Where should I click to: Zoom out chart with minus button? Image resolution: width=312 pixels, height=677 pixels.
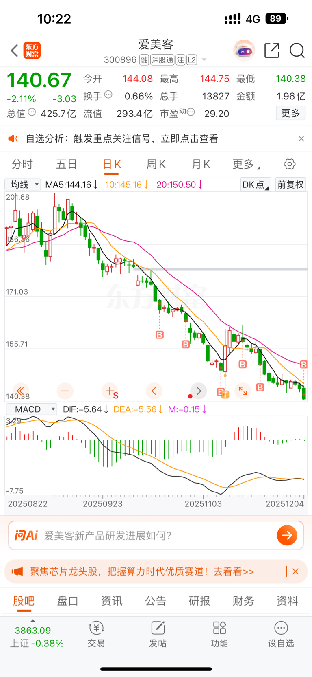65,391
